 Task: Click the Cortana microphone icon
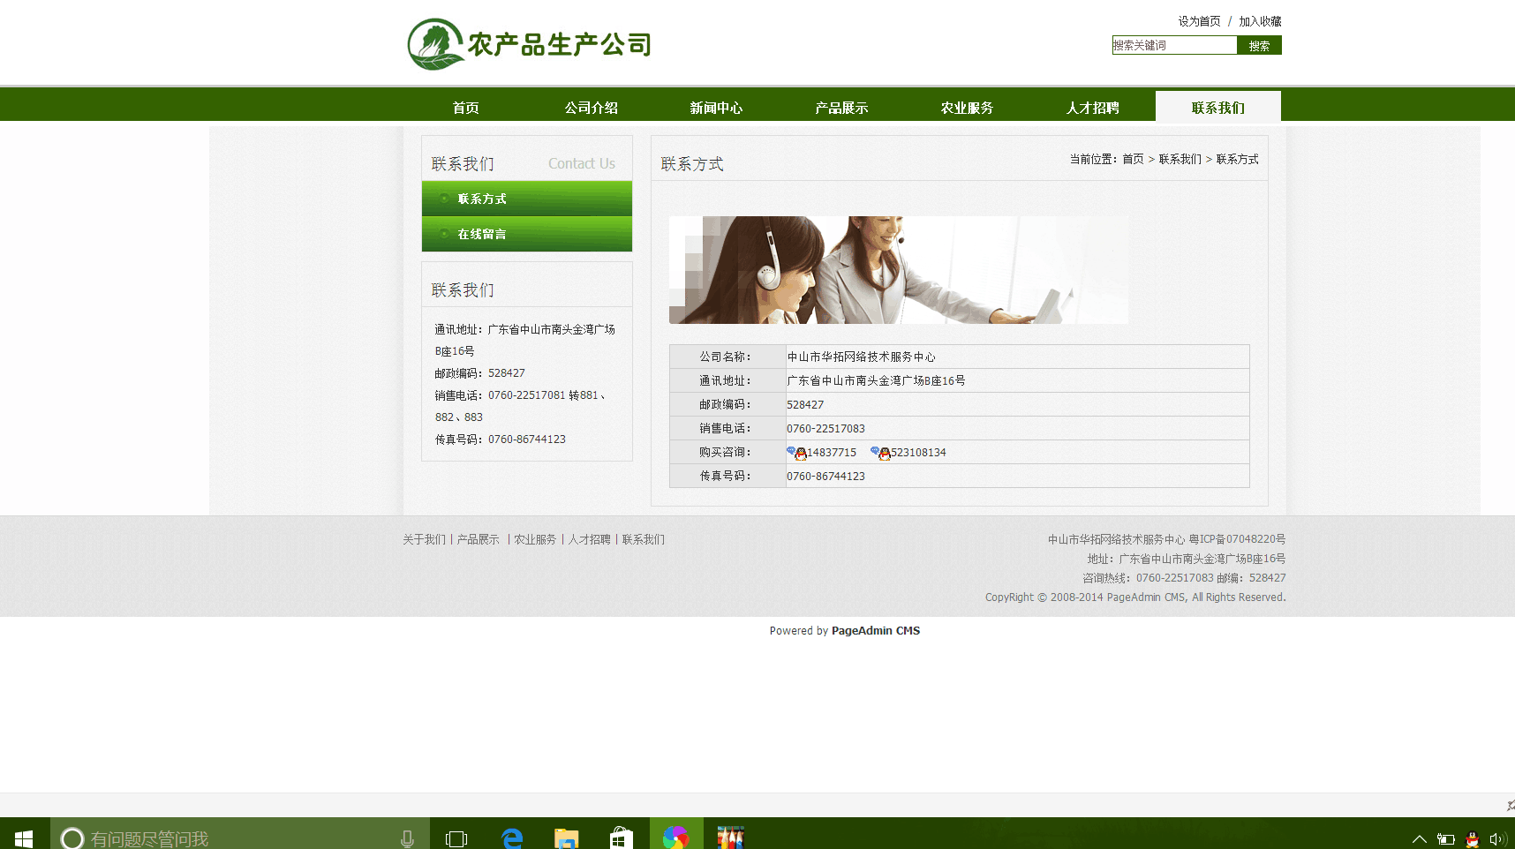click(x=407, y=837)
